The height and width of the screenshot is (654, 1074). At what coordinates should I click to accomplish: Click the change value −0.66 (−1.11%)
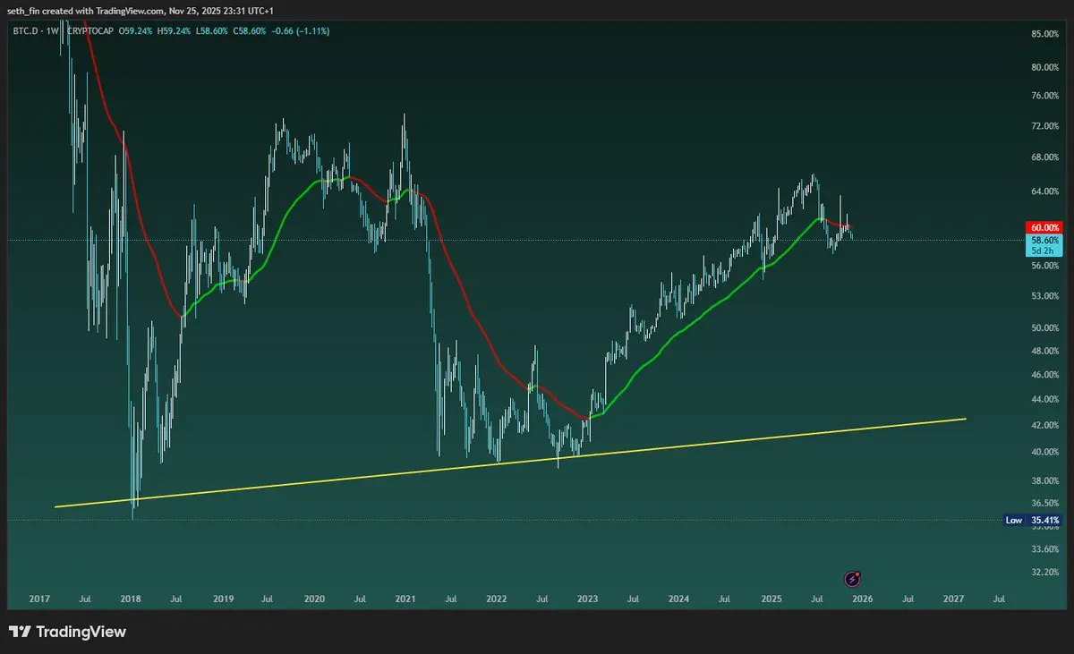[x=300, y=30]
